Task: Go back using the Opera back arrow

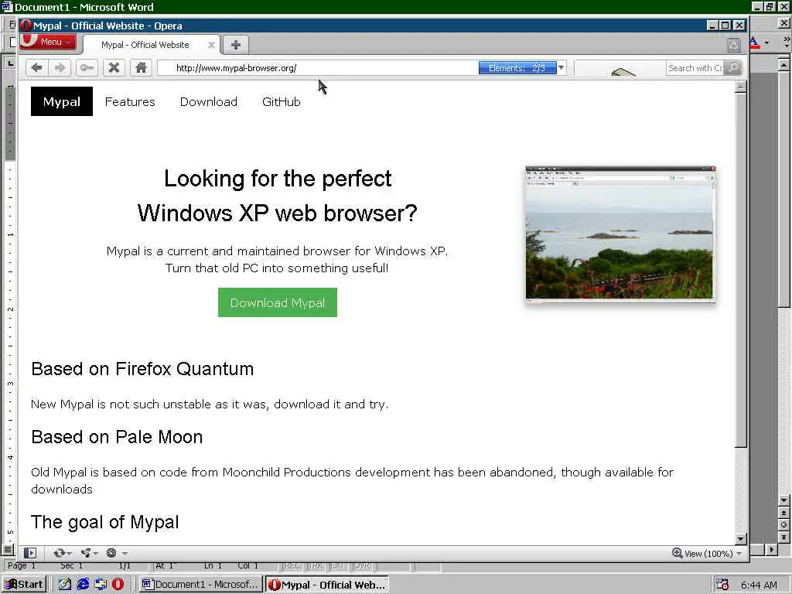Action: 37,68
